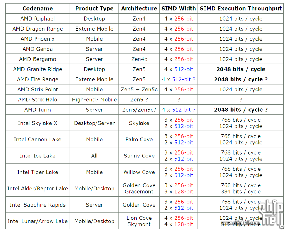
Task: Click 'Zen5 + Zen5c' architecture cell
Action: click(x=139, y=89)
